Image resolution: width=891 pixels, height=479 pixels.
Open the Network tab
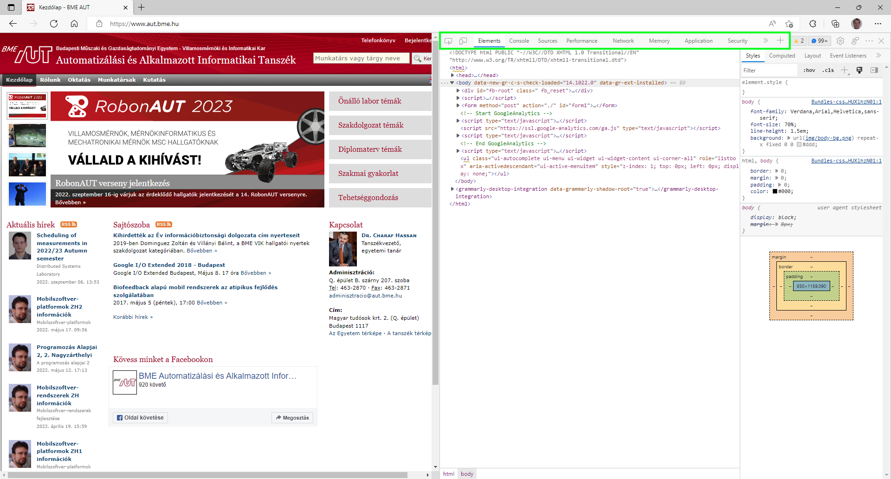623,41
